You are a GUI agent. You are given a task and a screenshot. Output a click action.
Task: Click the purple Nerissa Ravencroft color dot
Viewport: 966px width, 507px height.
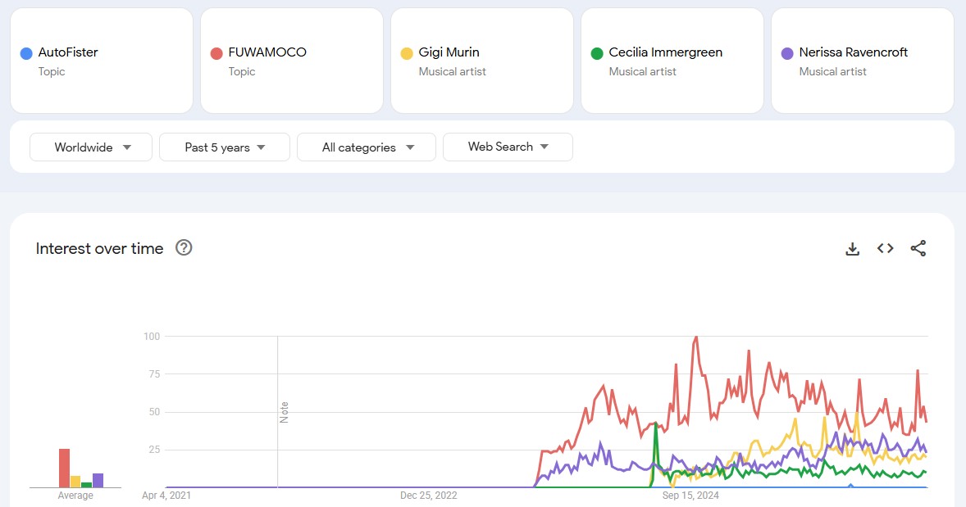(x=787, y=53)
